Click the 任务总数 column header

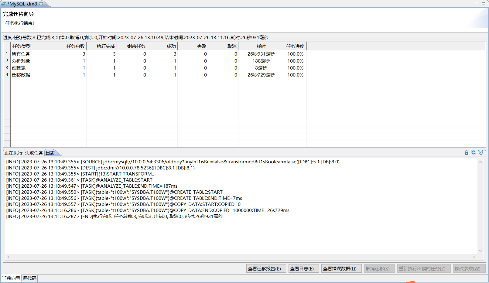pos(71,46)
